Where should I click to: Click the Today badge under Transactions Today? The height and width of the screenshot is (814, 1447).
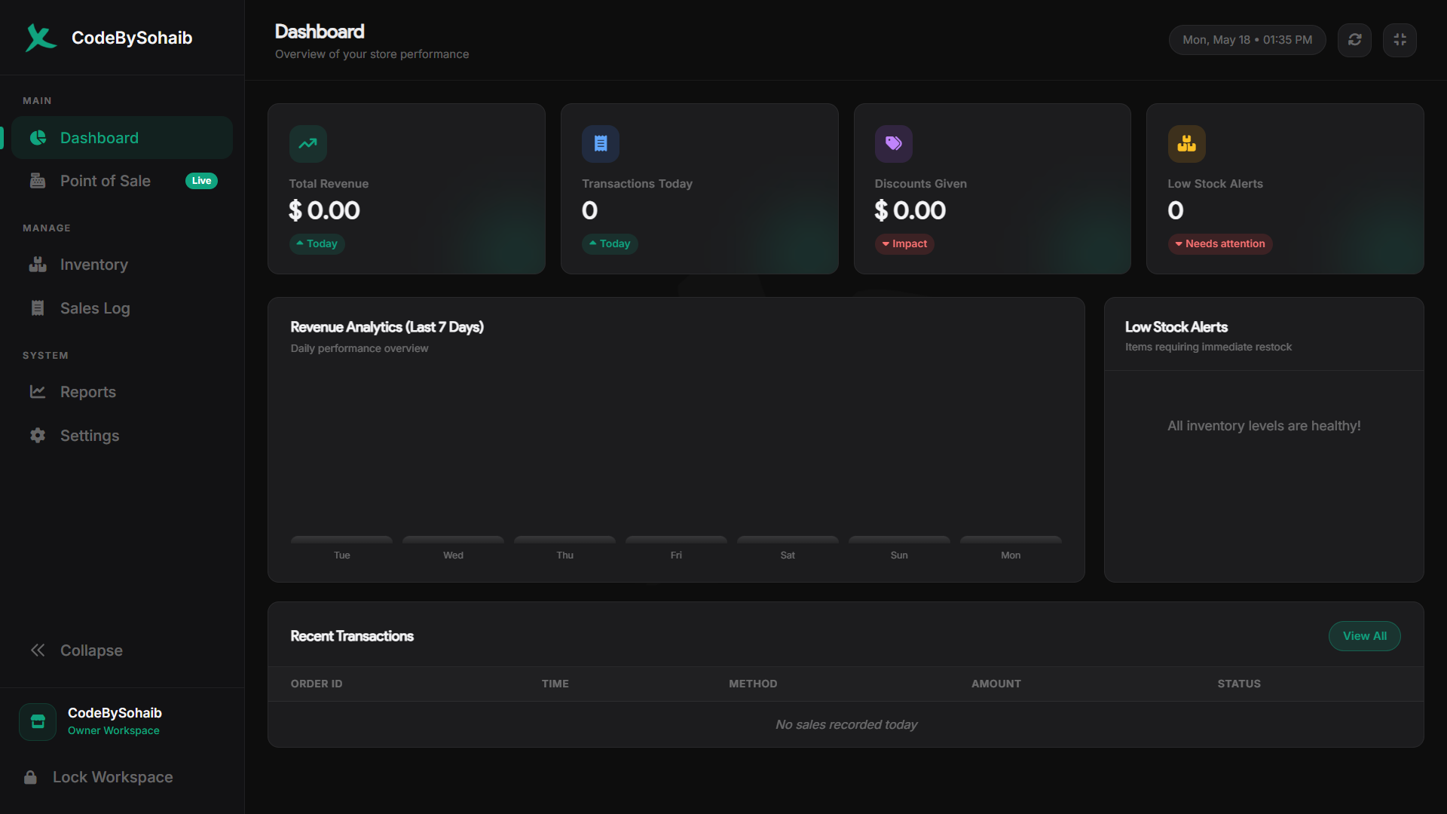point(610,244)
